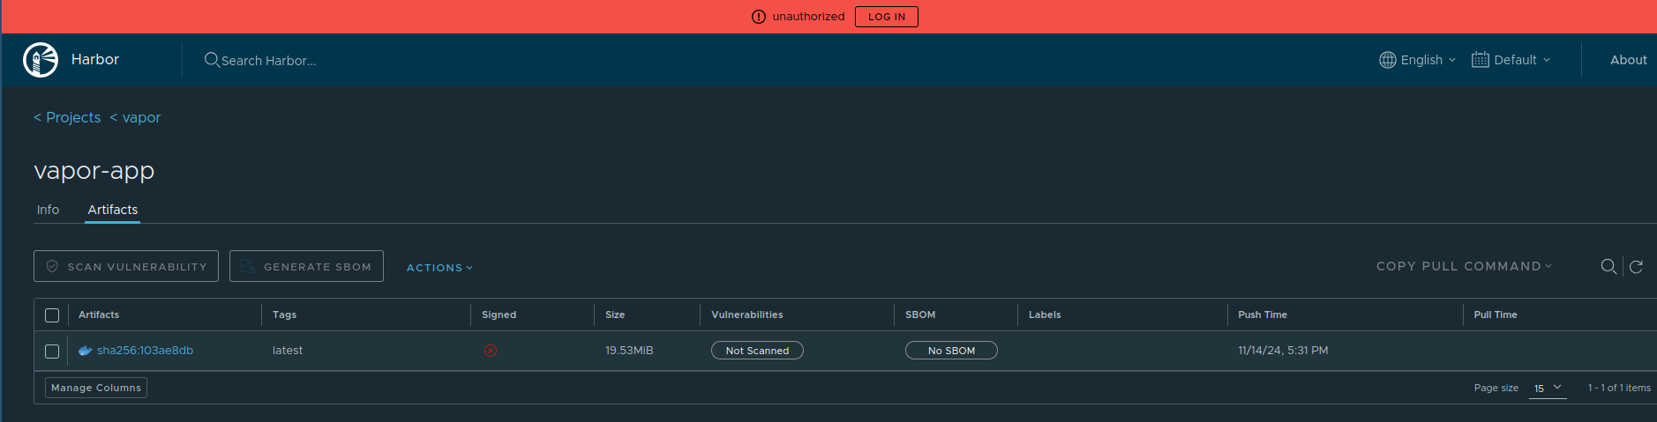
Task: Open the About menu item
Action: 1628,60
